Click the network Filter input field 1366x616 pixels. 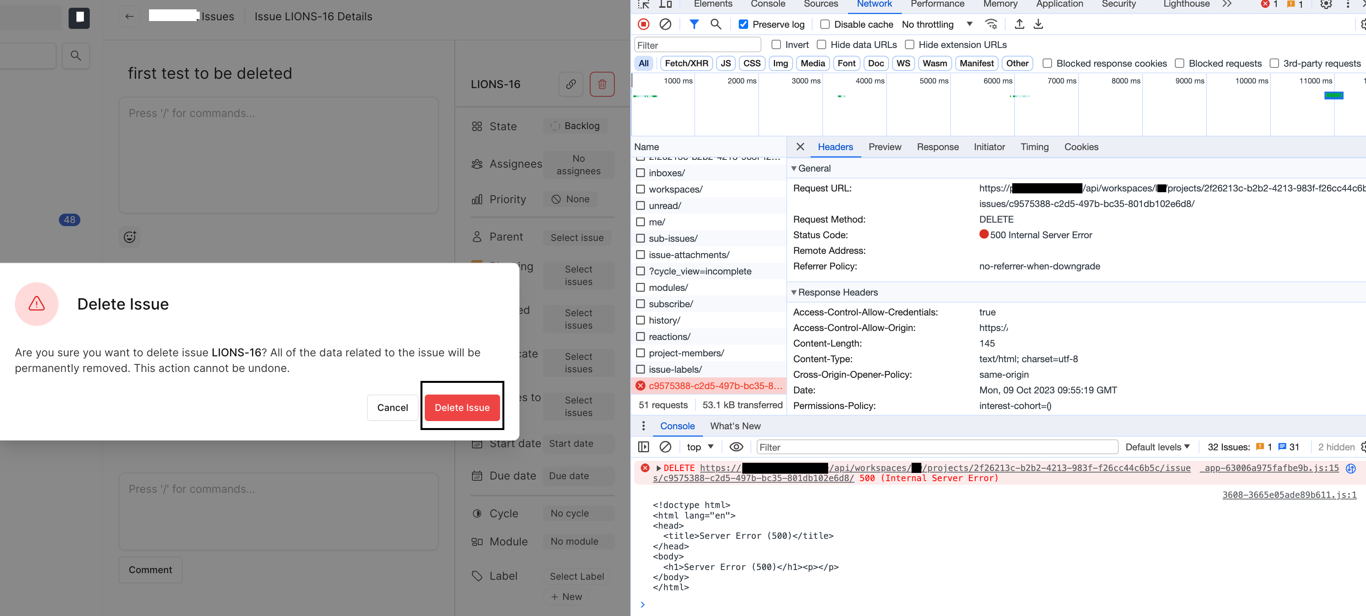tap(697, 44)
